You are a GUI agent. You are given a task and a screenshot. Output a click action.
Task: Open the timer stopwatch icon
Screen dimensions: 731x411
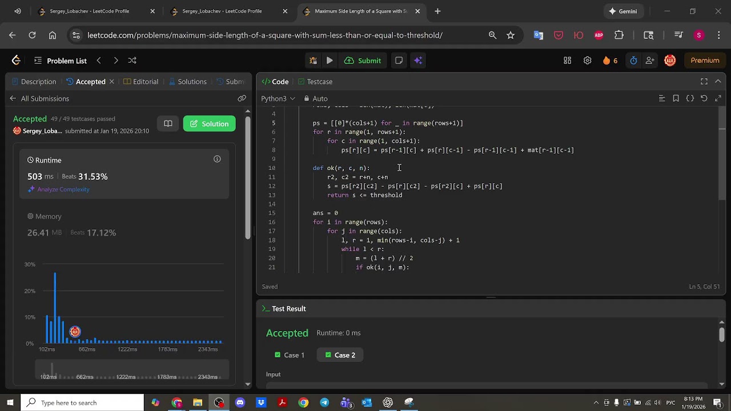633,61
